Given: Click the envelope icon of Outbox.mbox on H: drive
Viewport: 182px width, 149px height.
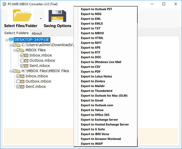Looking at the screenshot, I should coord(22,81).
